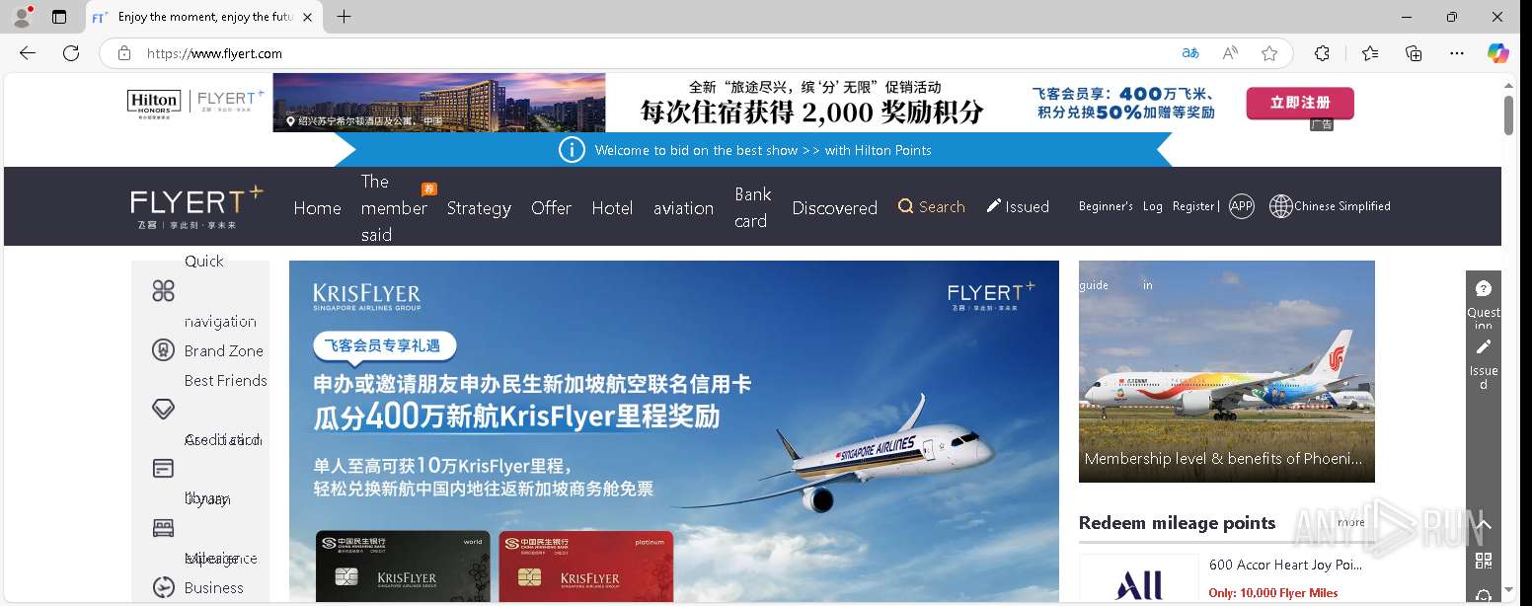This screenshot has width=1532, height=606.
Task: Click the QR code icon on right sidebar
Action: coord(1483,561)
